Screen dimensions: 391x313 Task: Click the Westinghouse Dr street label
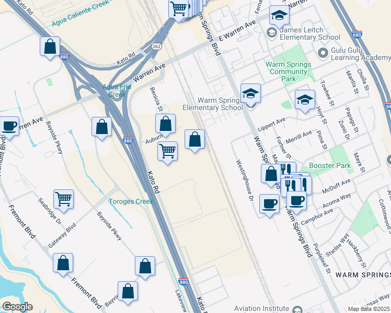pyautogui.click(x=245, y=180)
